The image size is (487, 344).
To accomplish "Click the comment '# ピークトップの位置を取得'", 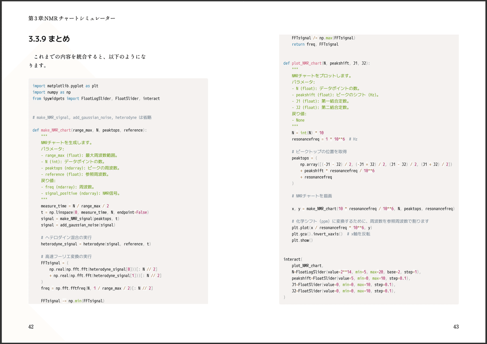I will [319, 152].
